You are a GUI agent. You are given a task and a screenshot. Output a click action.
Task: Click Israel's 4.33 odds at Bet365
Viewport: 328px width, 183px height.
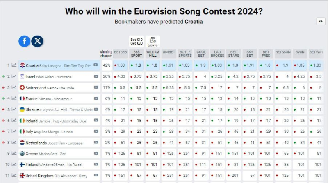[x=120, y=77]
